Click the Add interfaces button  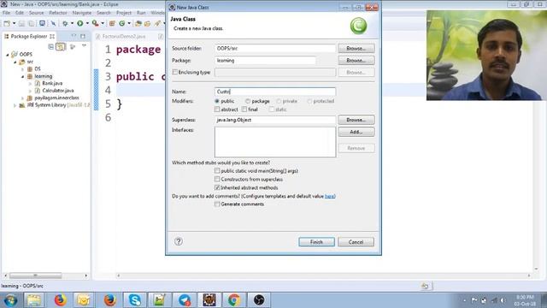coord(356,132)
